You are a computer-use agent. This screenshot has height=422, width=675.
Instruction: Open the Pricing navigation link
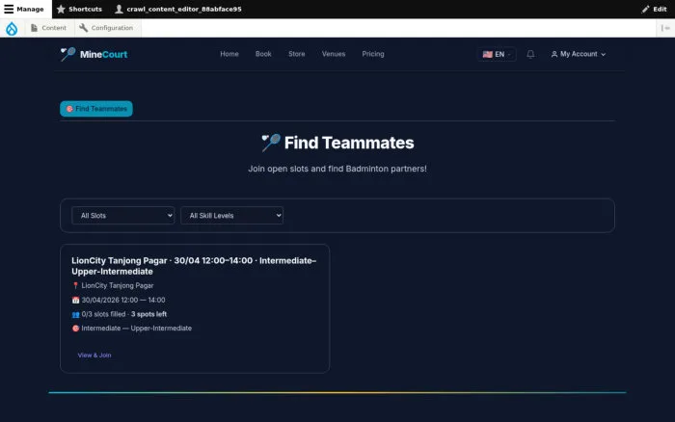(373, 54)
